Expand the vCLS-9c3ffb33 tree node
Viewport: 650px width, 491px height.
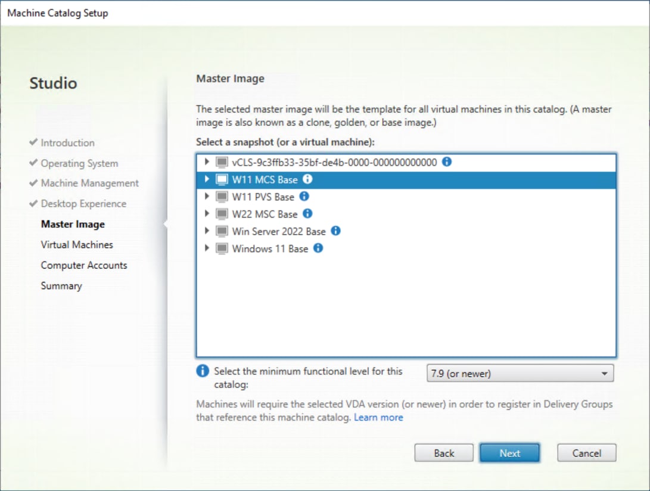pyautogui.click(x=207, y=161)
